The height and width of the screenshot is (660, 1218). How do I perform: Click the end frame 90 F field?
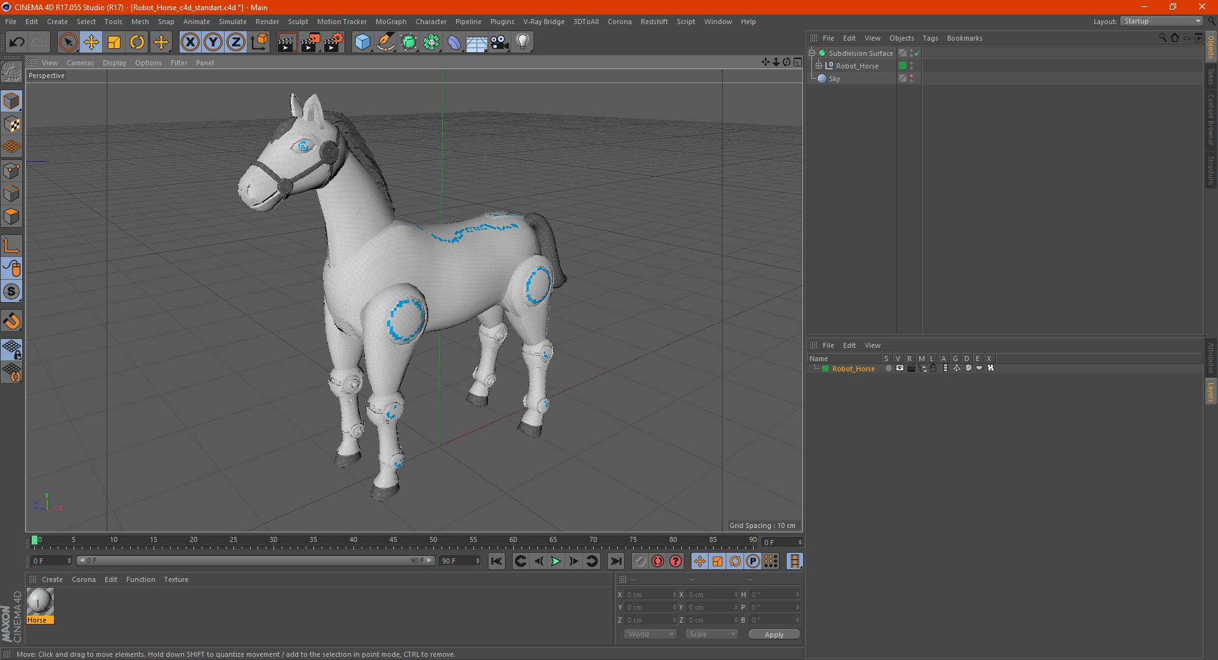pyautogui.click(x=461, y=561)
